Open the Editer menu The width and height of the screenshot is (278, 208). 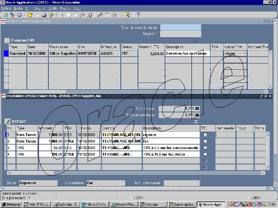[18, 8]
